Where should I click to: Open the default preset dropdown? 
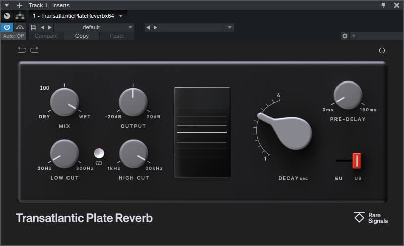[x=94, y=27]
